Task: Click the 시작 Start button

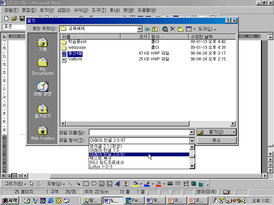Action: pyautogui.click(x=10, y=201)
